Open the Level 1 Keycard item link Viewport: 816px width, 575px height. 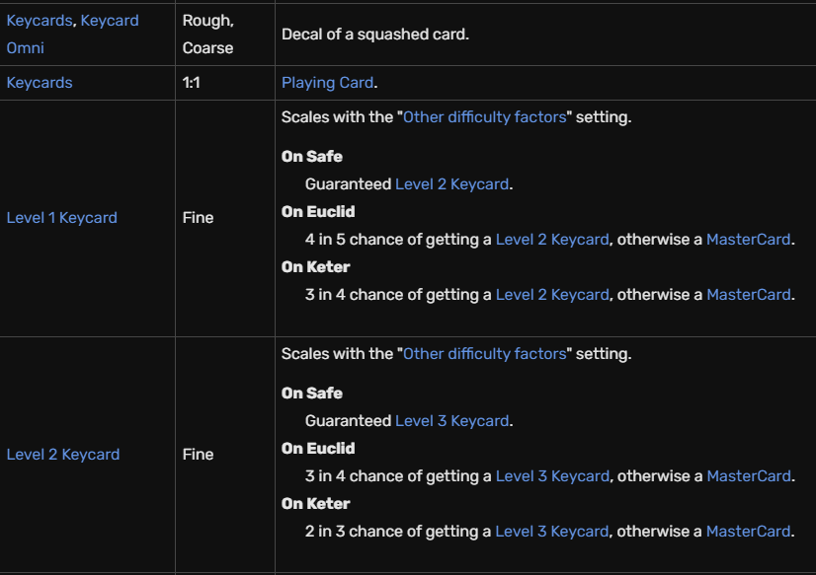tap(62, 218)
